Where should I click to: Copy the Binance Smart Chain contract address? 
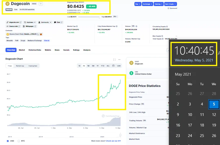point(38,34)
